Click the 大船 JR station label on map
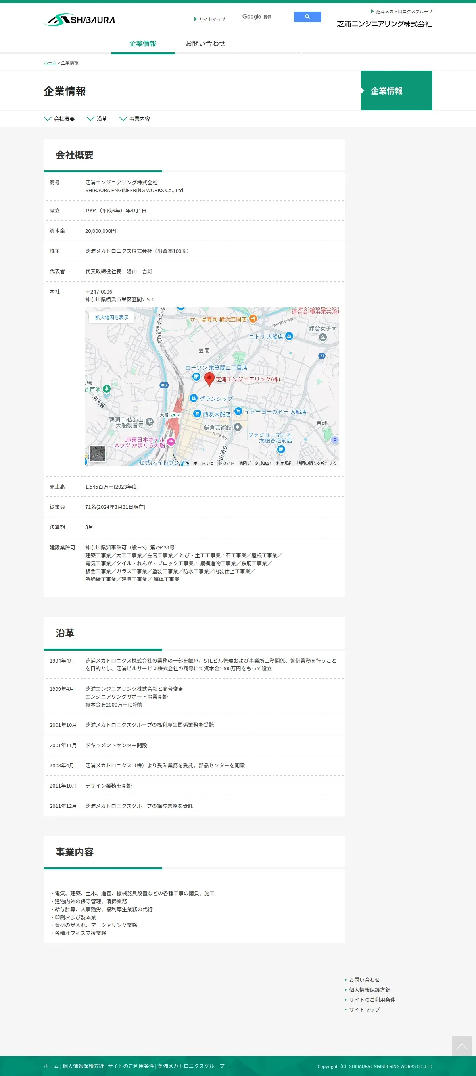 (x=170, y=415)
